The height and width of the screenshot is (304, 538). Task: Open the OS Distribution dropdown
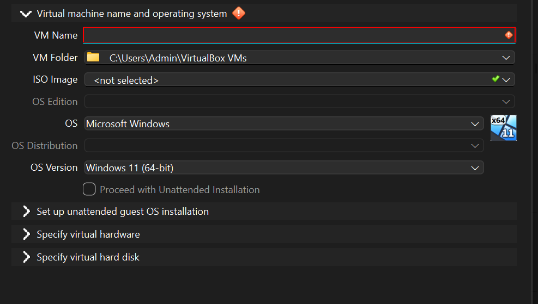click(x=284, y=146)
